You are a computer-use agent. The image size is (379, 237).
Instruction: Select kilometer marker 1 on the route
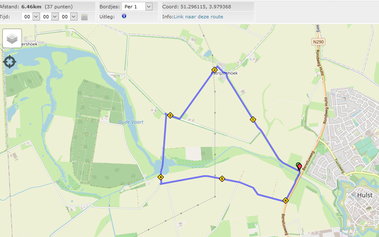click(x=253, y=119)
